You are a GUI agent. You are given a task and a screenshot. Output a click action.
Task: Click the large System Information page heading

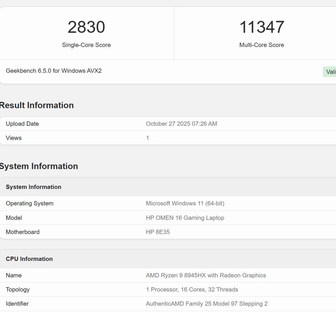click(x=39, y=166)
